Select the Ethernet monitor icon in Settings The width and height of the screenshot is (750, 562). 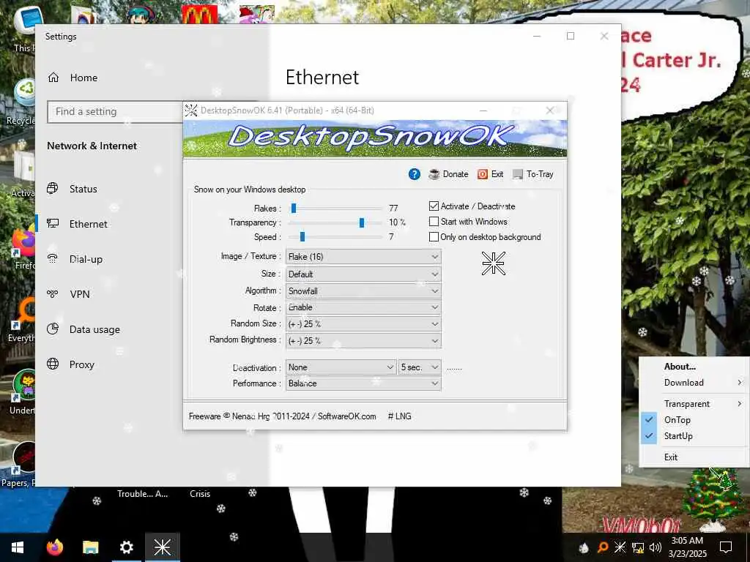click(53, 224)
